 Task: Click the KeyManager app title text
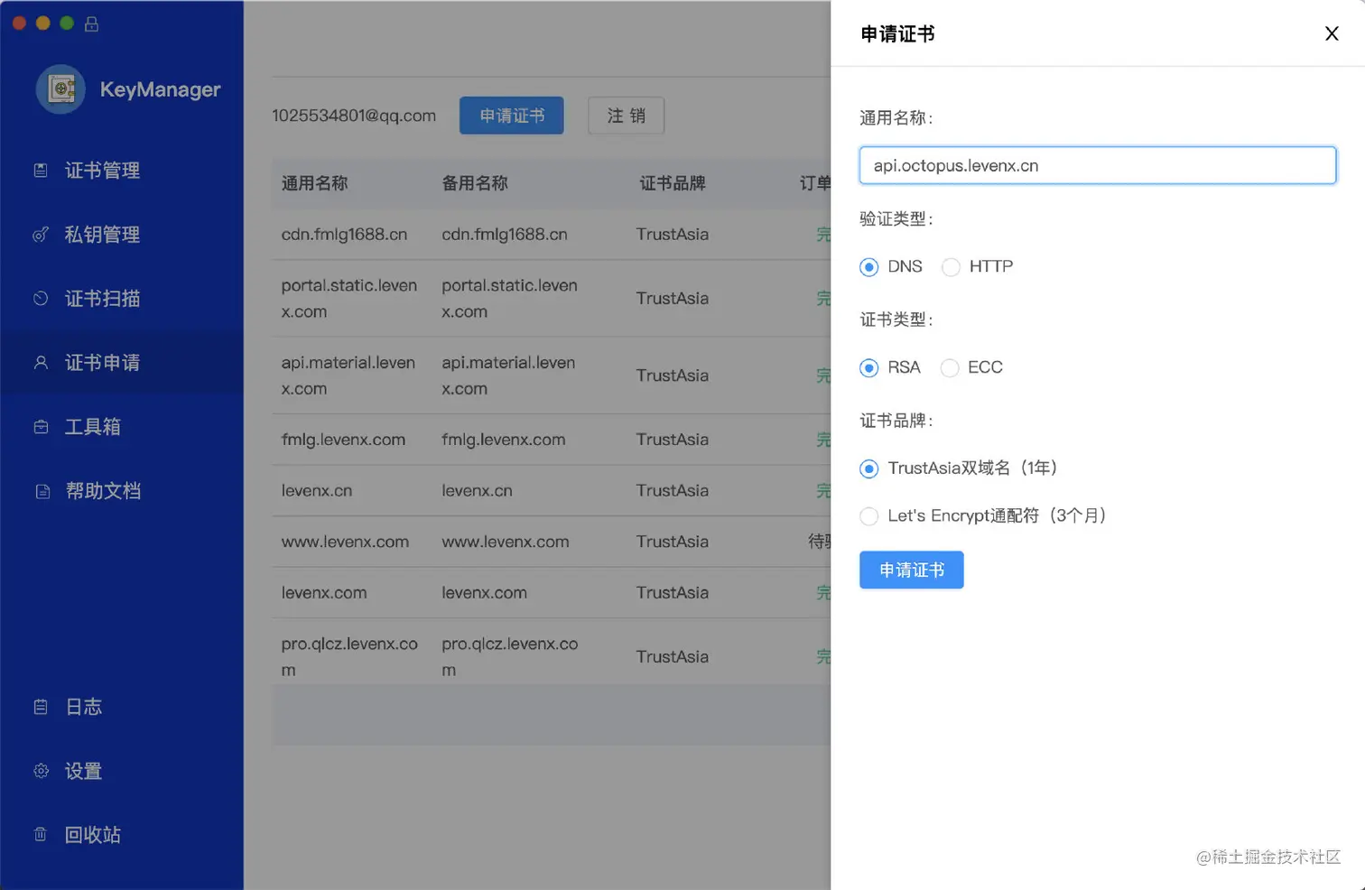161,89
